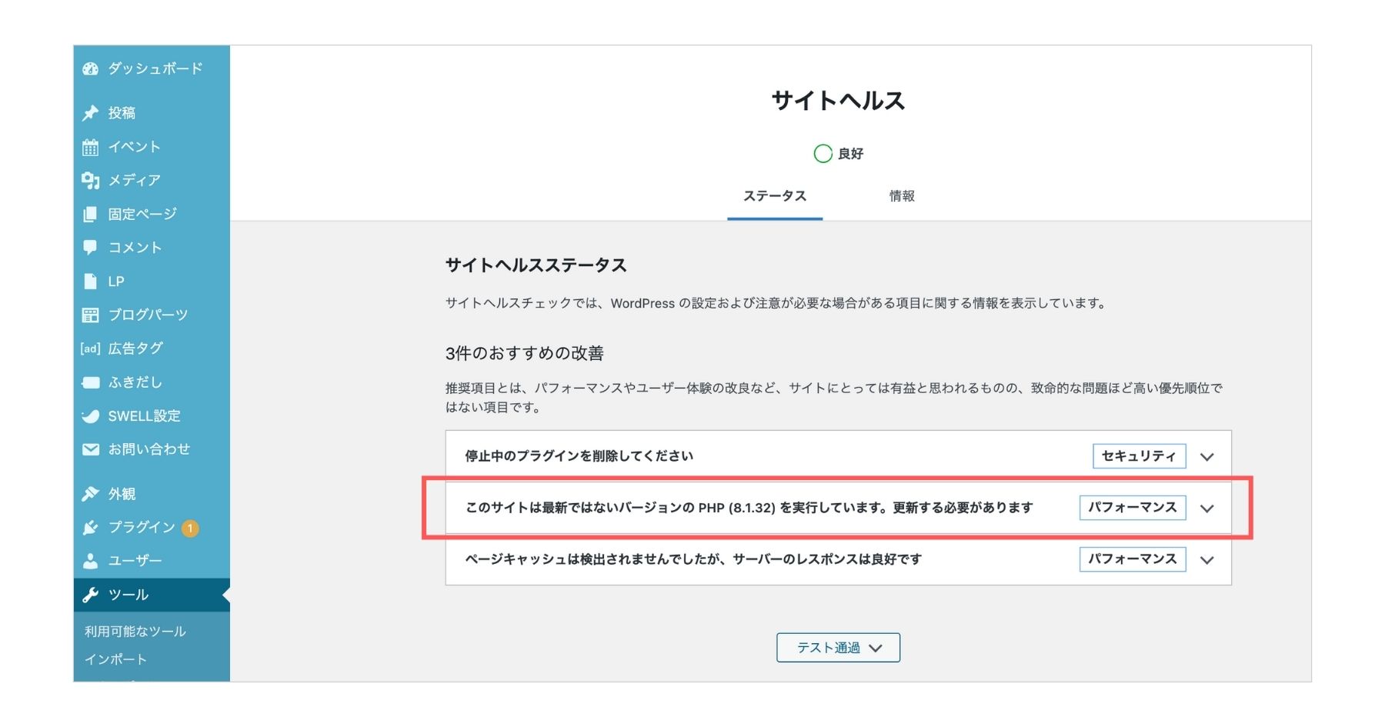Open お問い合わせ menu label
Viewport: 1385px width, 727px height.
tap(149, 449)
